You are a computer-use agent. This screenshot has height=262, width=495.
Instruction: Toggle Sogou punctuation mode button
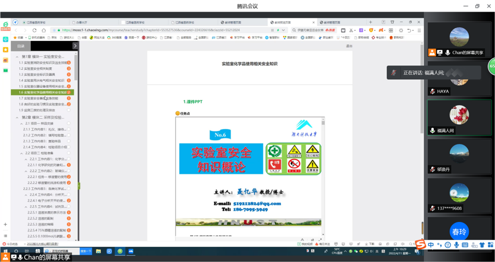pos(439,245)
